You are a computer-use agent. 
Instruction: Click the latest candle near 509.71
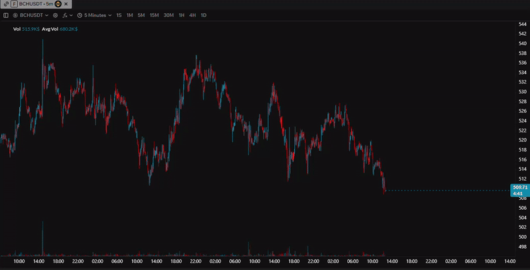point(384,190)
